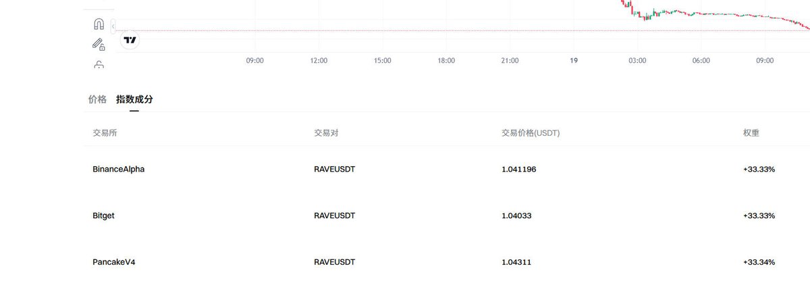Screen dimensions: 810x289
Task: Click the price 1.04311
Action: (516, 261)
